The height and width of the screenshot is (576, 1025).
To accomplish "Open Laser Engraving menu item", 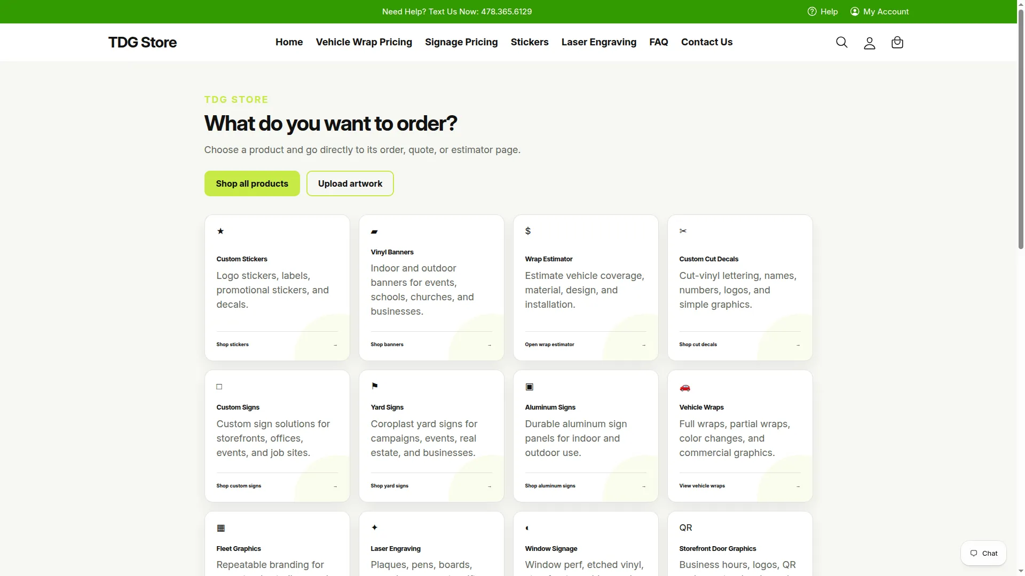I will tap(598, 42).
